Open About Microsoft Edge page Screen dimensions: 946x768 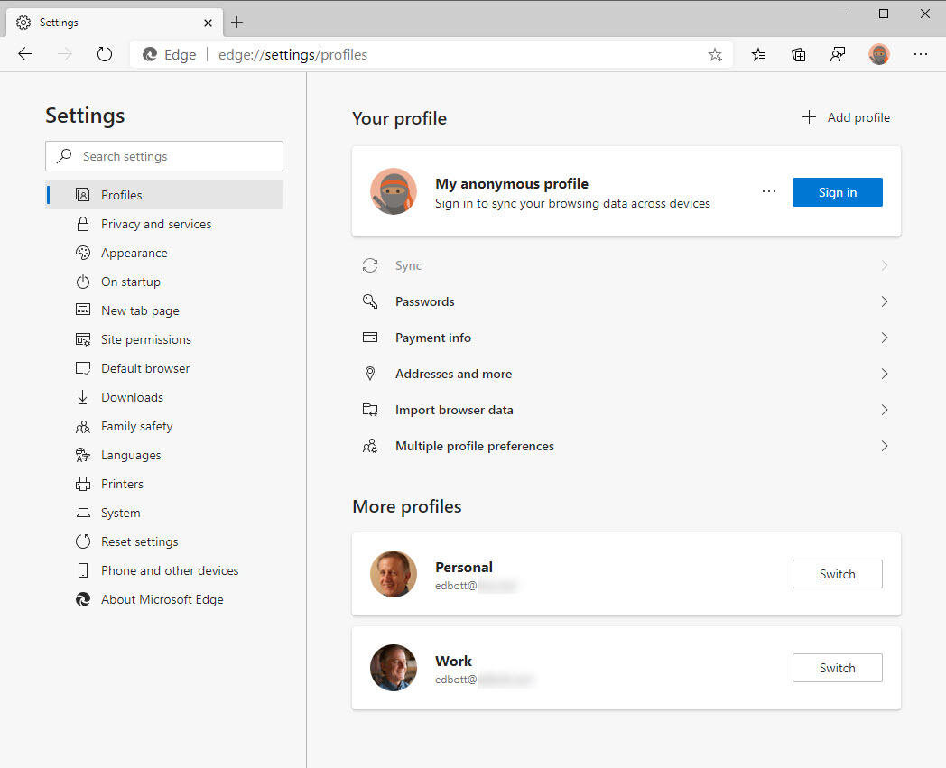coord(164,599)
